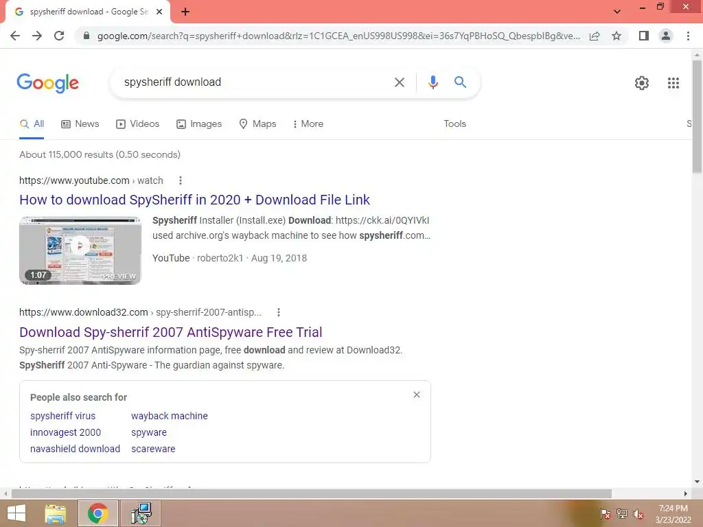Screen dimensions: 703x527
Task: Click the address bar URL
Action: (x=338, y=36)
